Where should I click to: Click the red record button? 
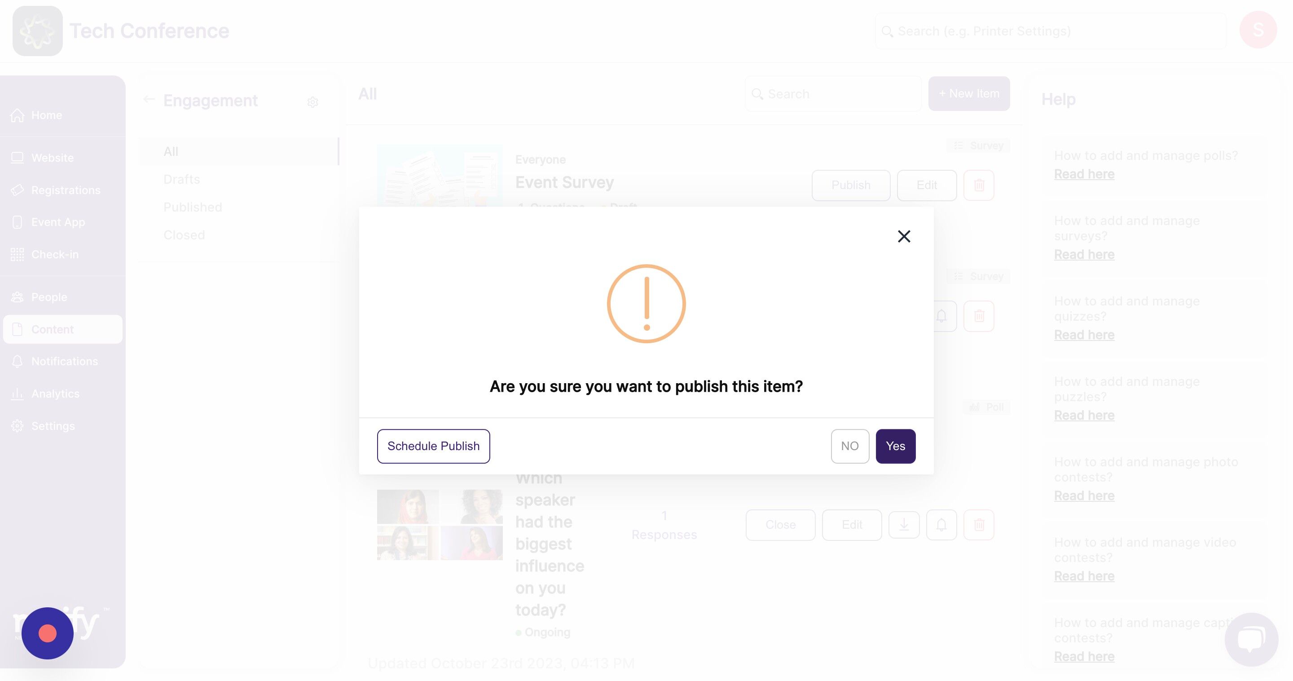[x=48, y=633]
